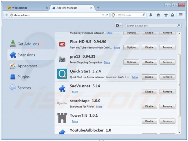The height and width of the screenshot is (141, 188).
Task: Remove SaeVe nnet extension
Action: (167, 92)
